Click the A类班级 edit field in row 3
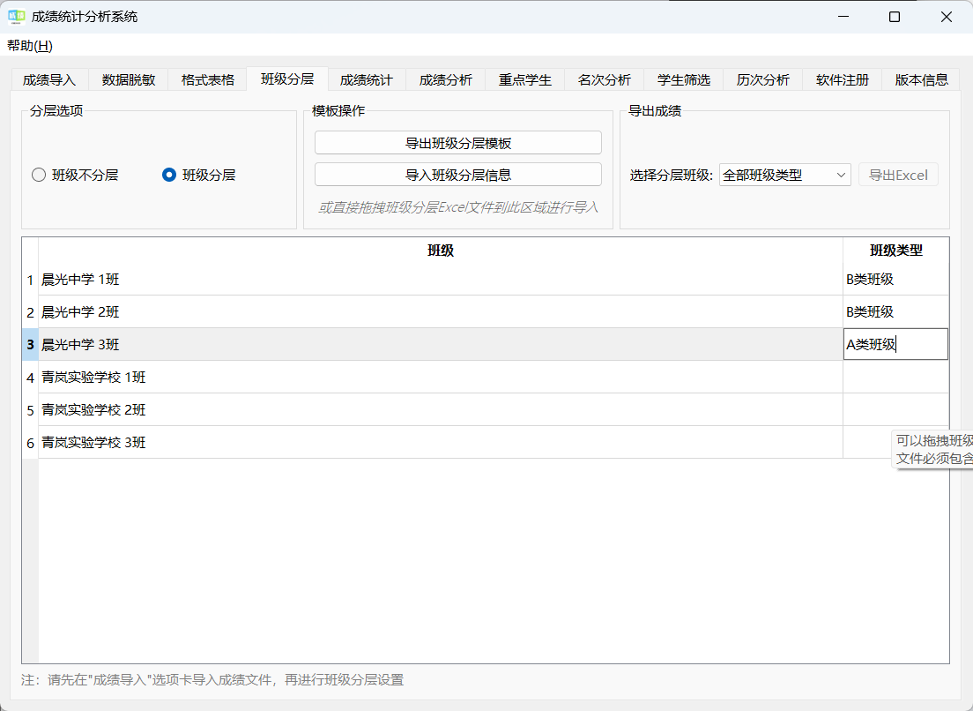 point(896,345)
